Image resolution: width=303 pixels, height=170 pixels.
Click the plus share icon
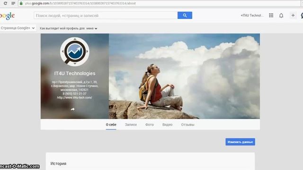coord(293,16)
